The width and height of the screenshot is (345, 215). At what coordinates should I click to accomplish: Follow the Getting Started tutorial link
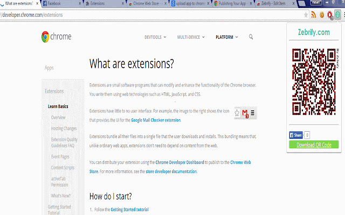pyautogui.click(x=129, y=209)
